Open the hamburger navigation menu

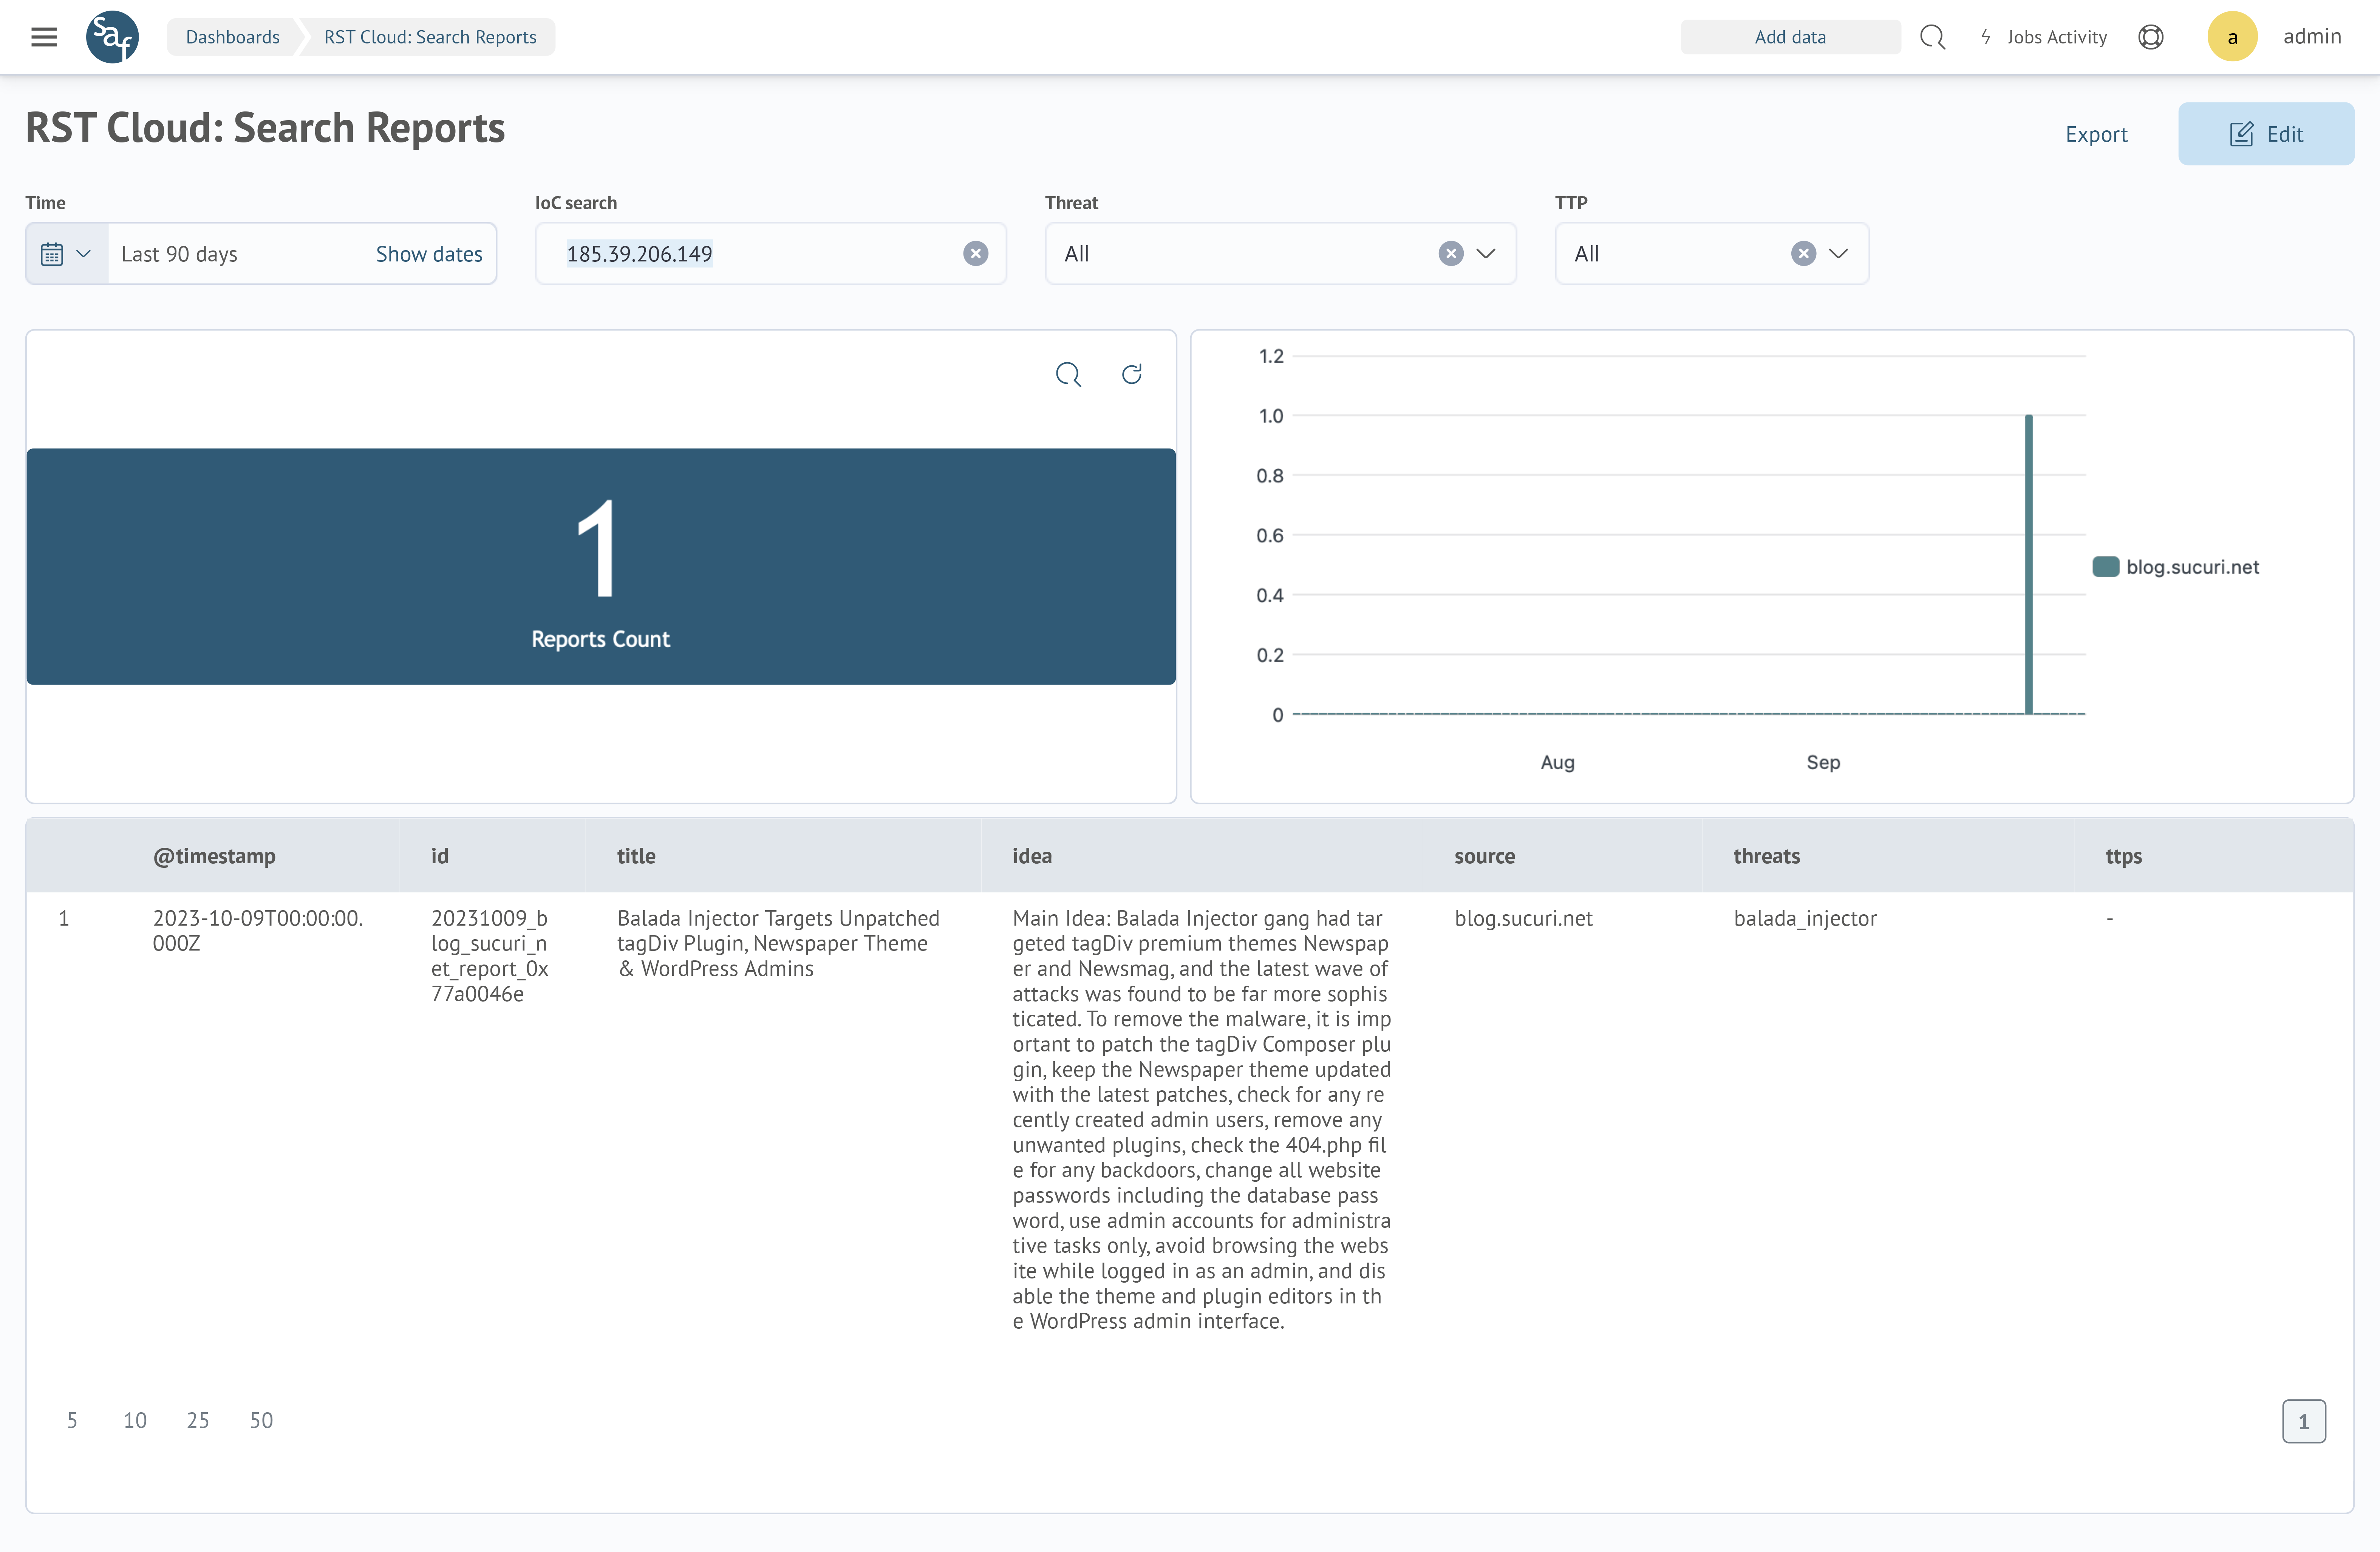coord(44,37)
